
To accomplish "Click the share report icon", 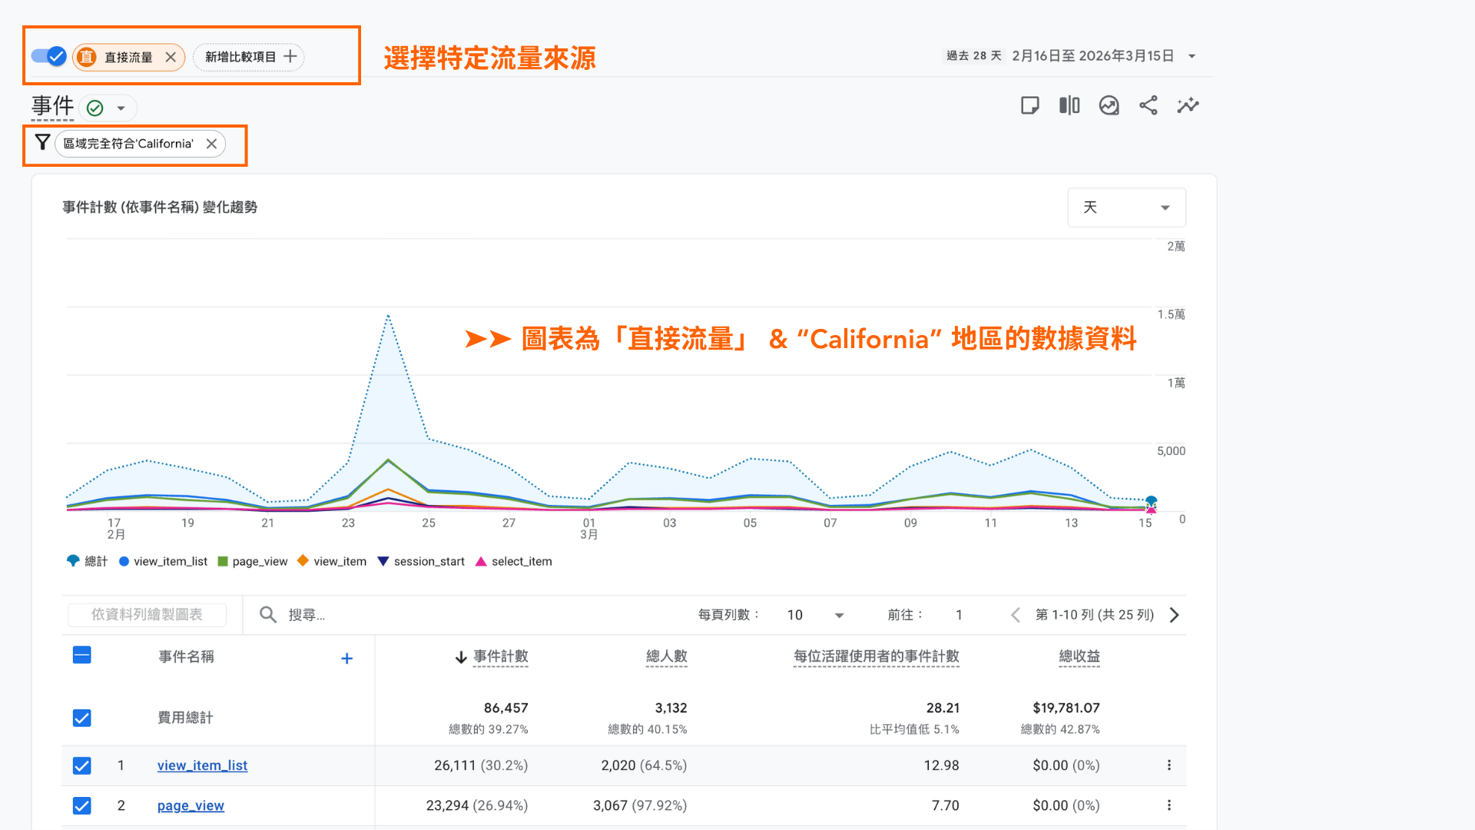I will tap(1148, 105).
